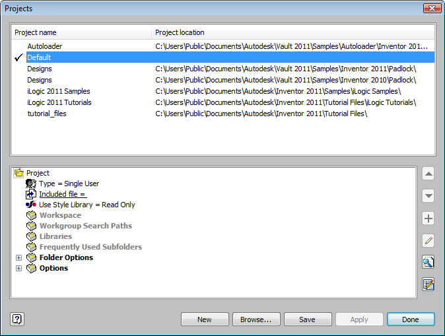Select the iLogic 2011 Samples project
Screen dimensions: 445x336
[x=59, y=91]
